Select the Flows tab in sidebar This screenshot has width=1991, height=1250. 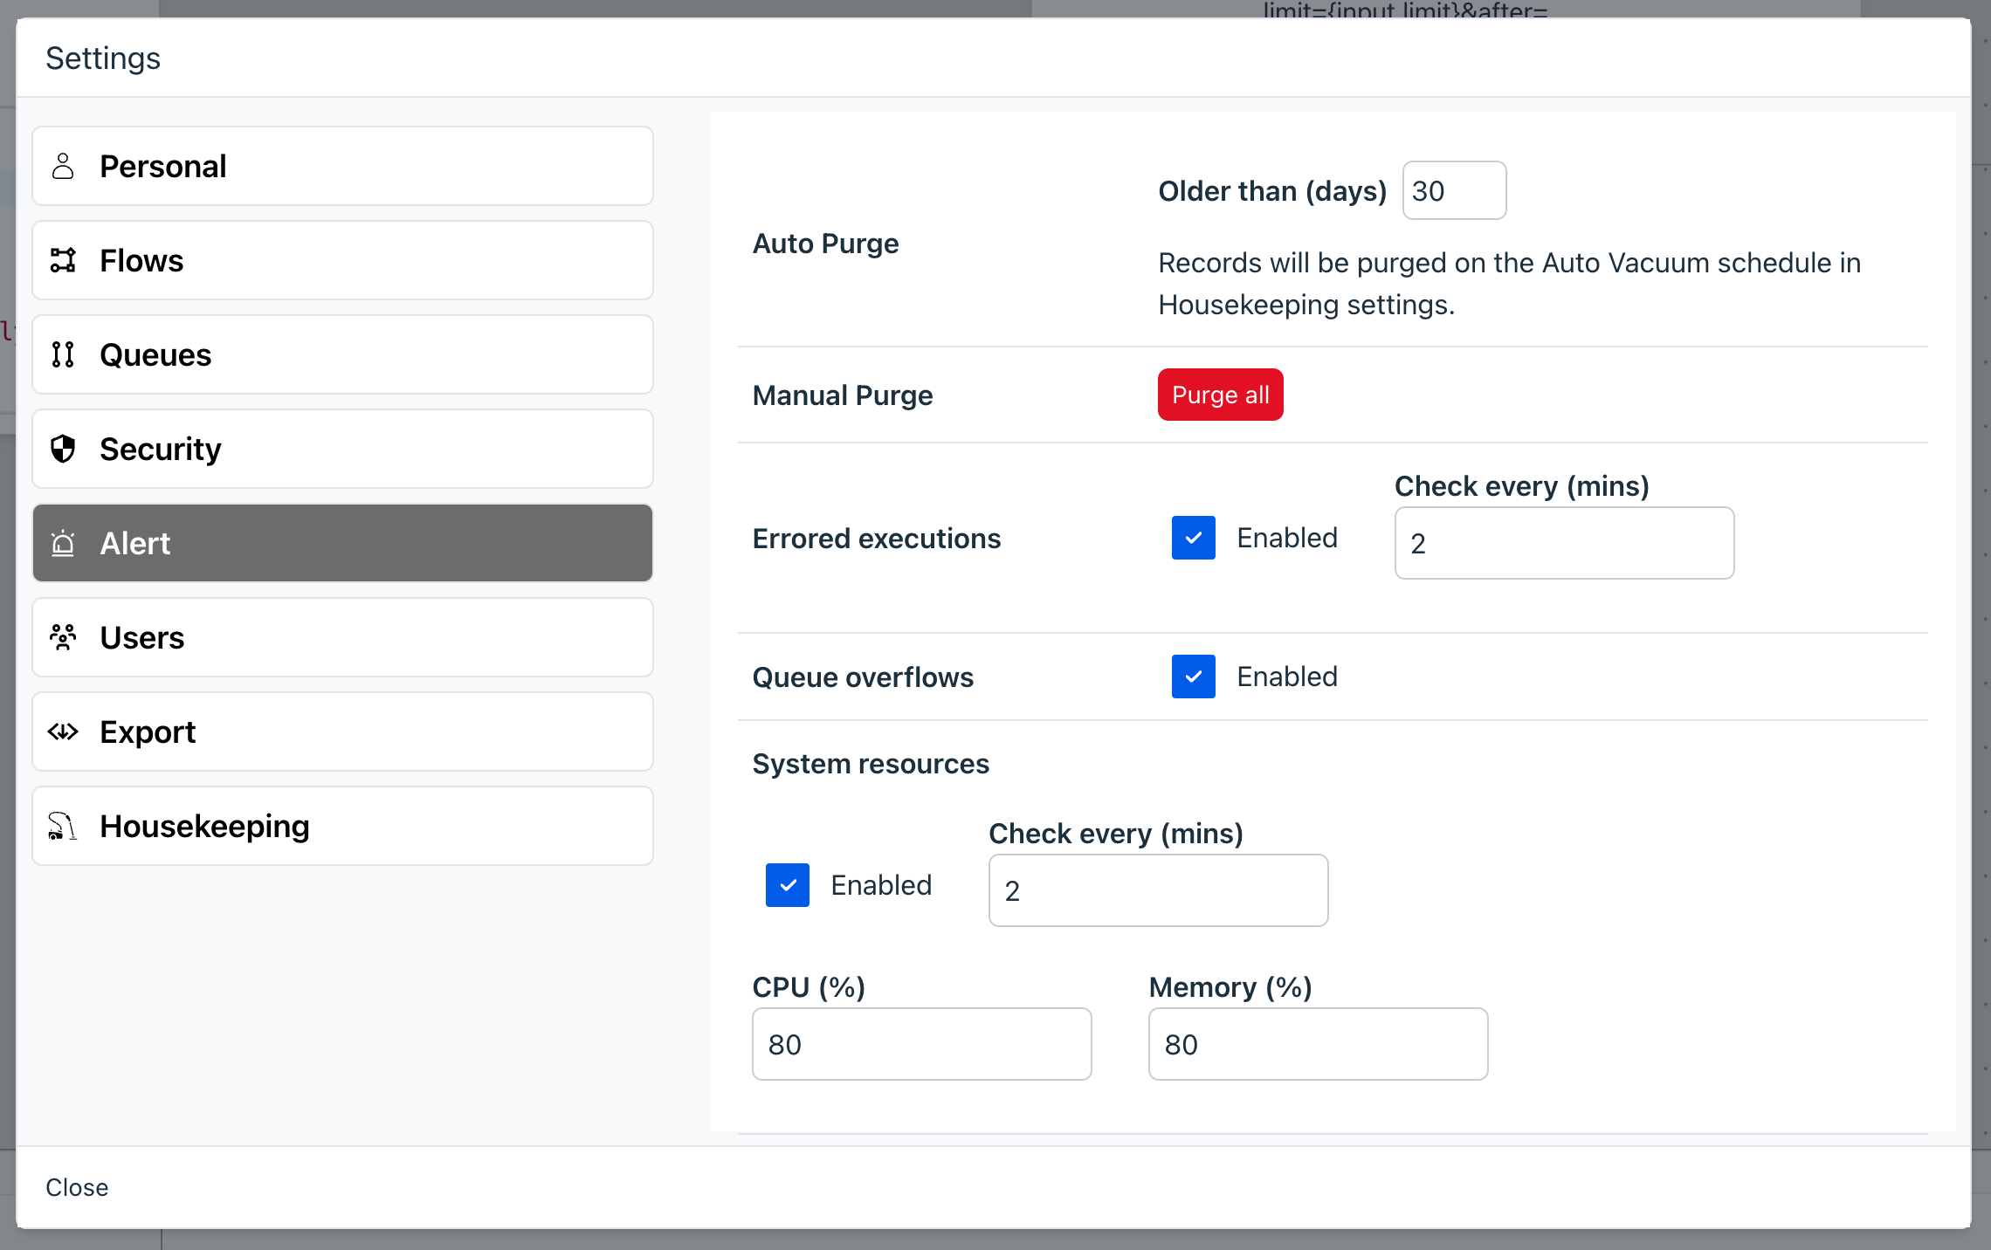point(341,259)
